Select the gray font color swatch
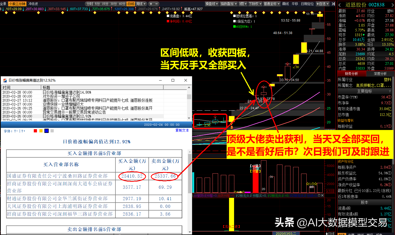Image resolution: width=395 pixels, height=235 pixels. click(x=52, y=131)
